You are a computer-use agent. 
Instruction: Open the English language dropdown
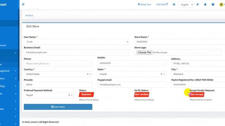click(186, 5)
